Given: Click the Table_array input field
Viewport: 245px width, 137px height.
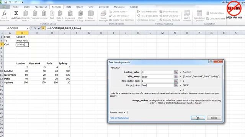Looking at the screenshot, I should [x=157, y=76].
